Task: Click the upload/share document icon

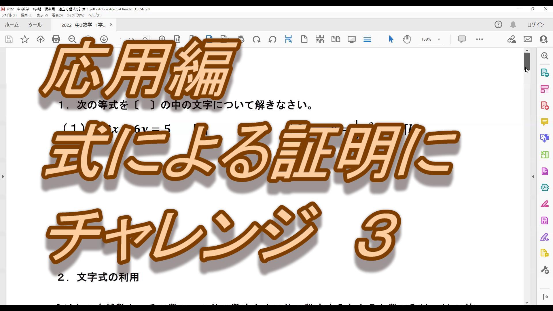Action: [x=40, y=39]
